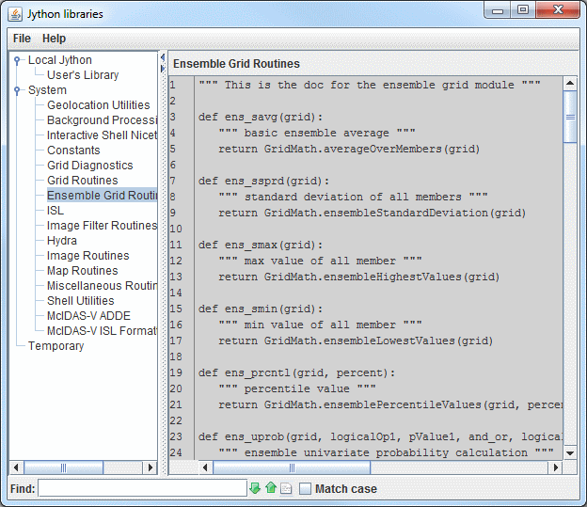The width and height of the screenshot is (587, 507).
Task: Click the code editor scroll-up arrow
Action: click(570, 83)
